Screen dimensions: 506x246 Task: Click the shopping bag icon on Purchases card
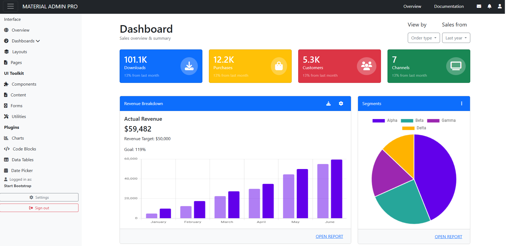(x=279, y=66)
